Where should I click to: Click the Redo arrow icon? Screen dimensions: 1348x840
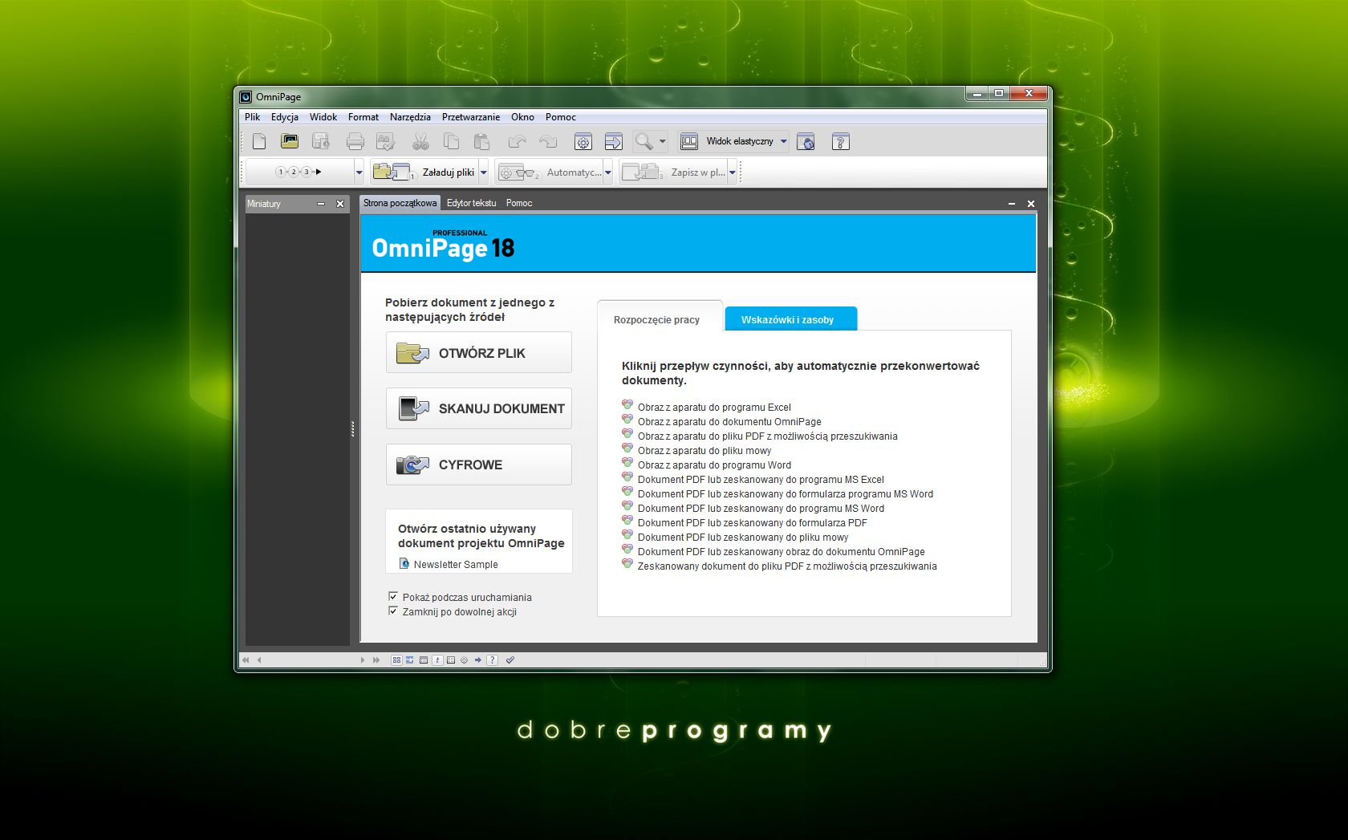tap(548, 142)
